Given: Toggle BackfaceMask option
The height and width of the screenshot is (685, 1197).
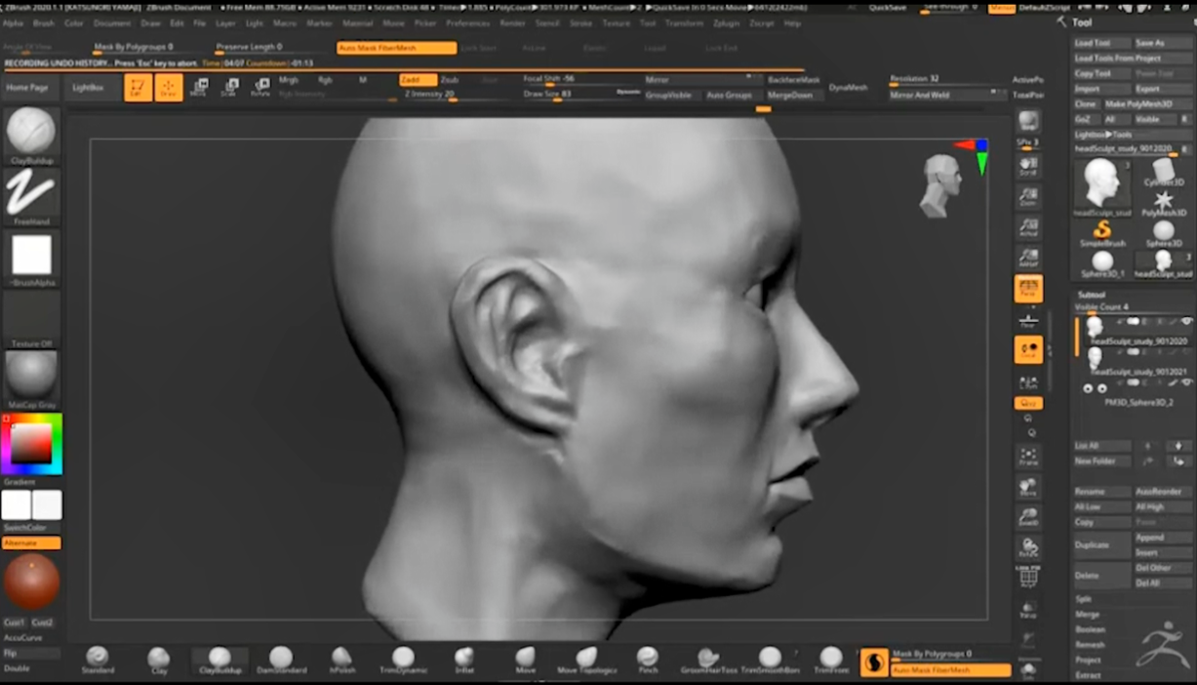Looking at the screenshot, I should [793, 80].
